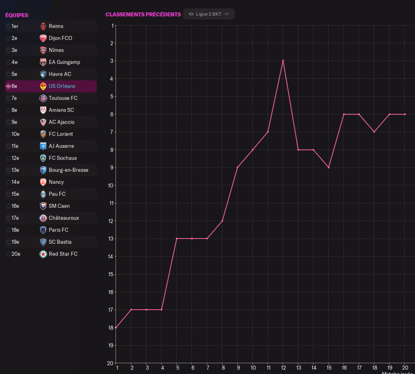Toggle graph line for 5e row
The height and width of the screenshot is (374, 415).
pos(8,74)
